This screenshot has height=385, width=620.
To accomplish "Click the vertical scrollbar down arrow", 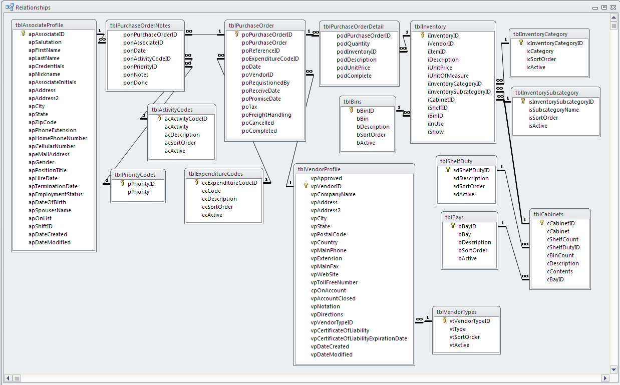I will 613,369.
